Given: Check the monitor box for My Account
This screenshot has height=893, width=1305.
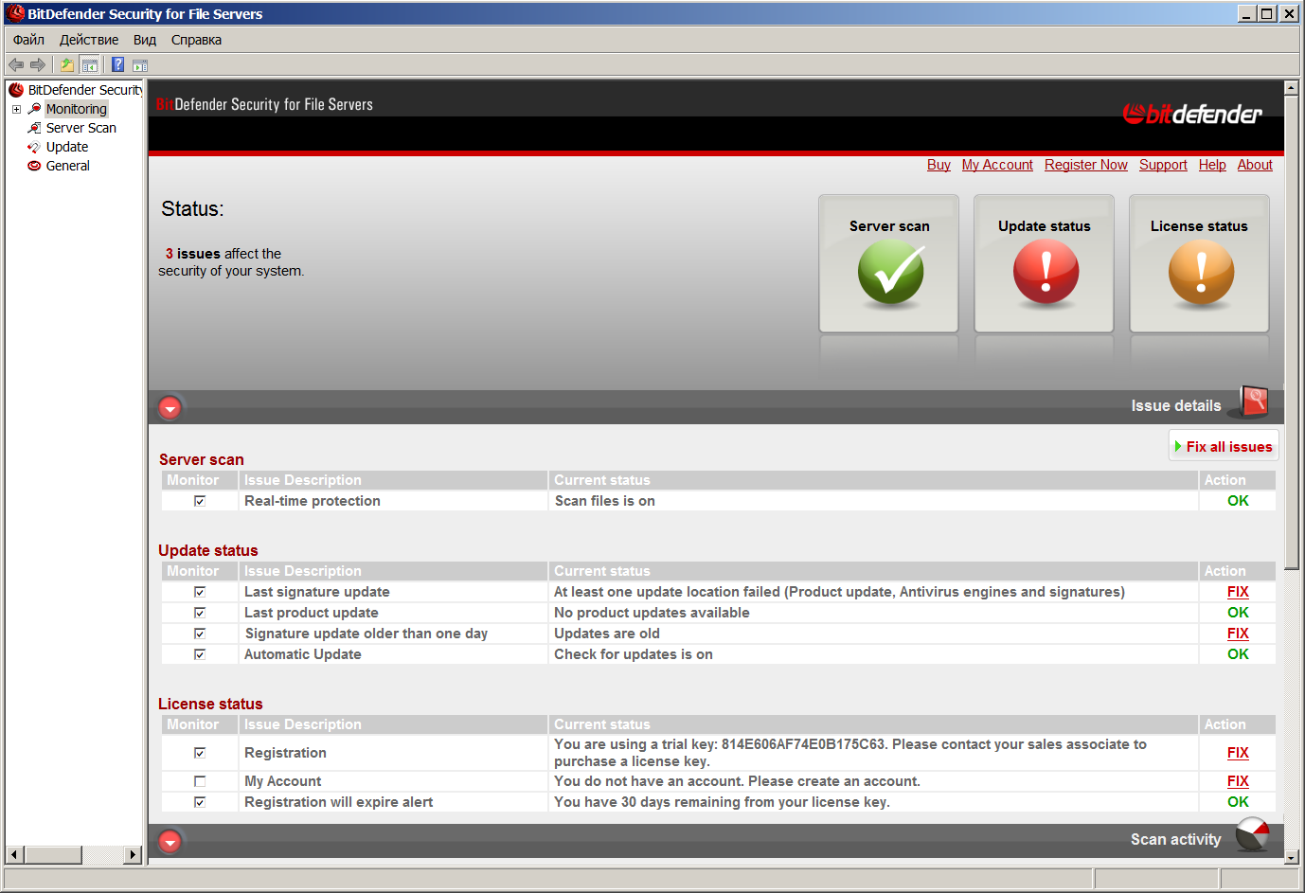Looking at the screenshot, I should (x=200, y=781).
